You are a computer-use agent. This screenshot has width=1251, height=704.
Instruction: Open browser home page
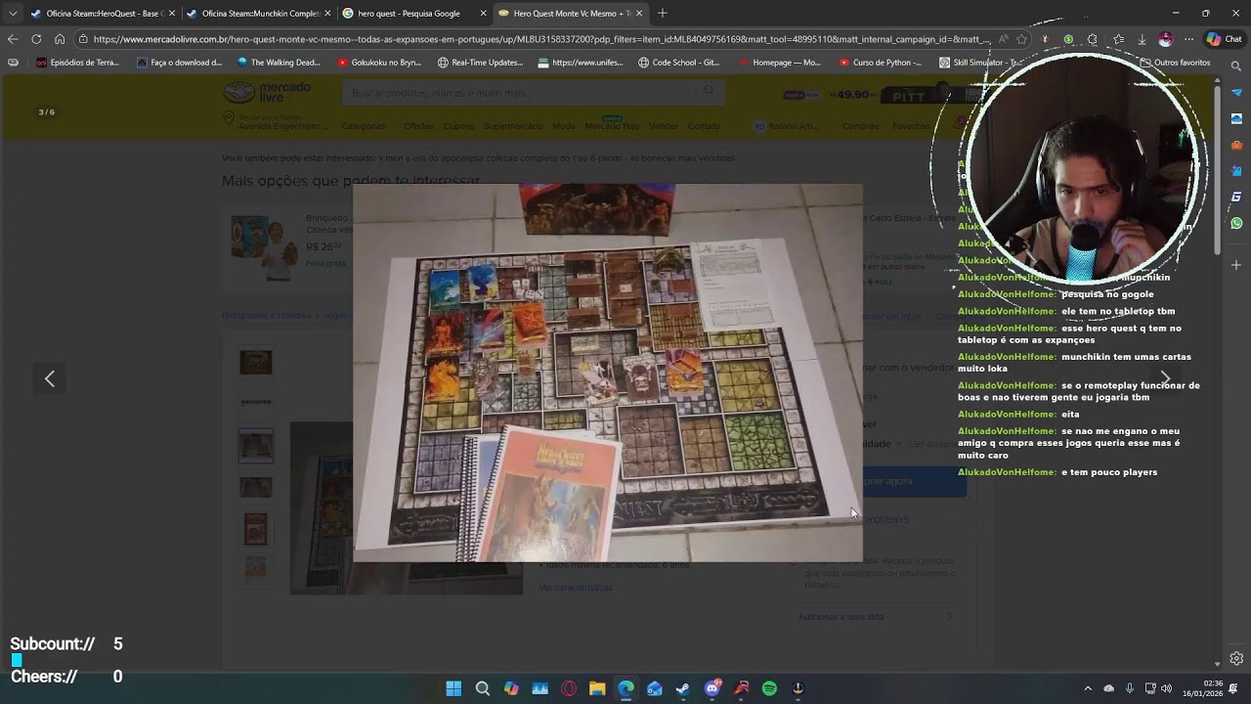[60, 39]
